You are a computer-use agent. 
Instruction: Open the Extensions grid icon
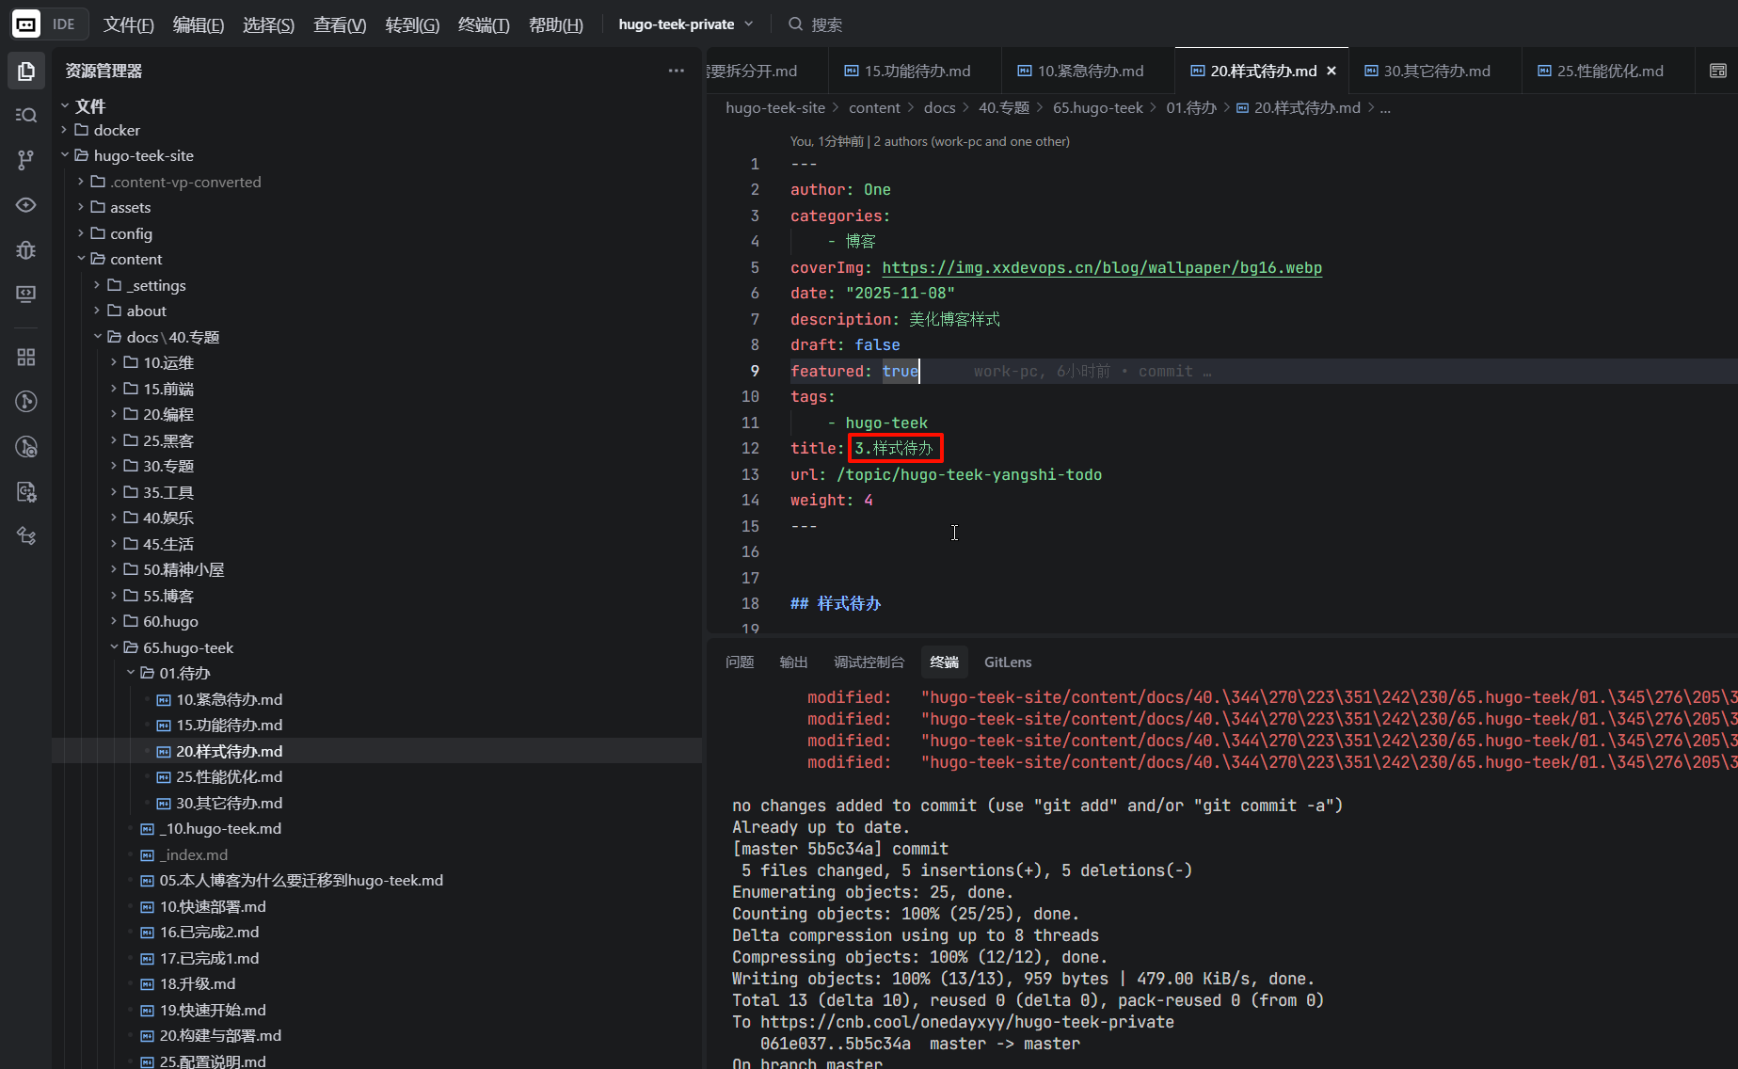point(26,358)
